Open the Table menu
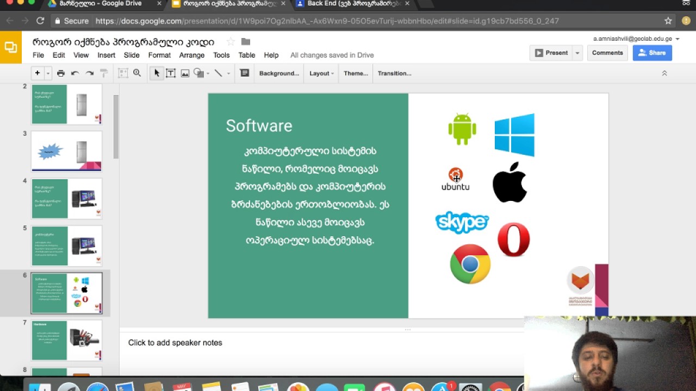The height and width of the screenshot is (391, 696). [247, 55]
